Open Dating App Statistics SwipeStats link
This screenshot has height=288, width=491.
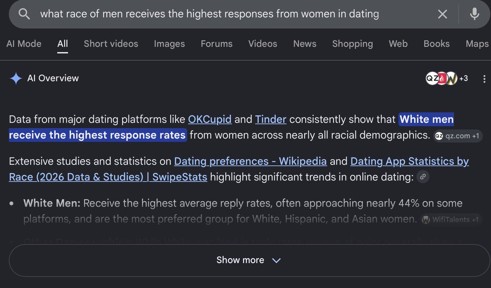[239, 169]
